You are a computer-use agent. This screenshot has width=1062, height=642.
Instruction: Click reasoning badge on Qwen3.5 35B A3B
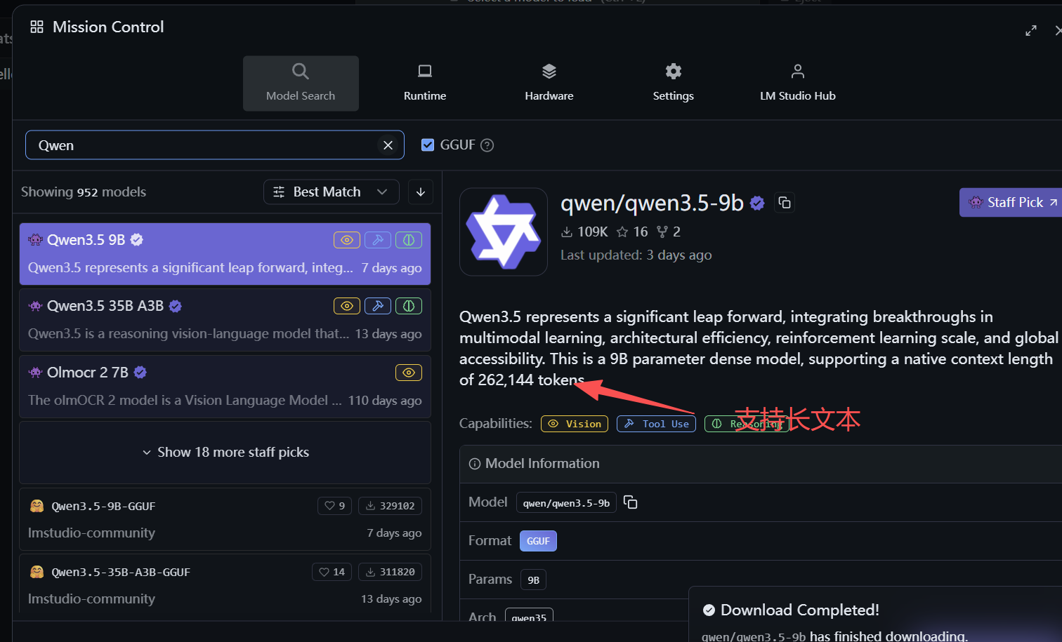(x=409, y=306)
